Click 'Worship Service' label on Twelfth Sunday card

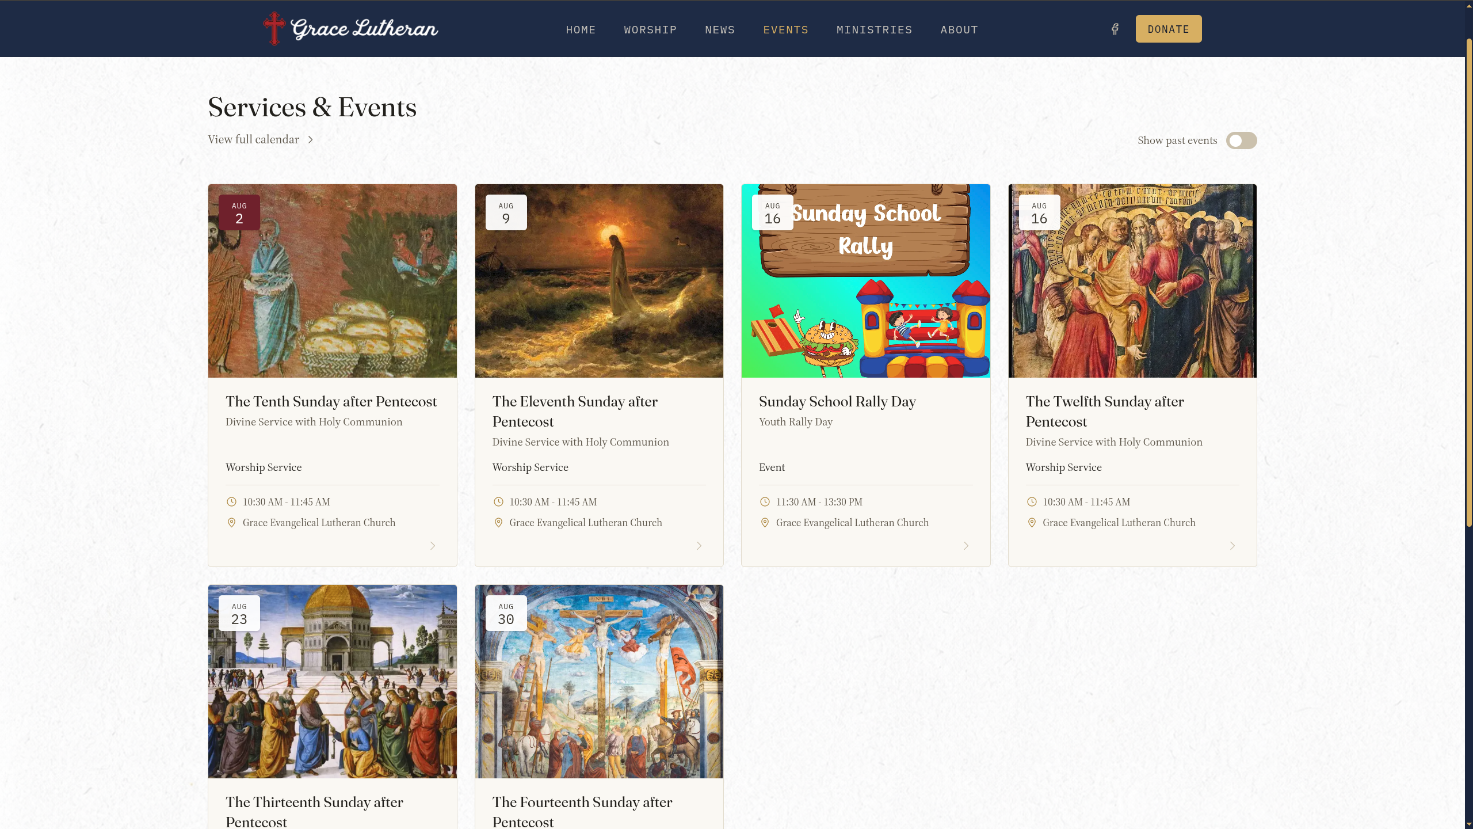tap(1064, 467)
